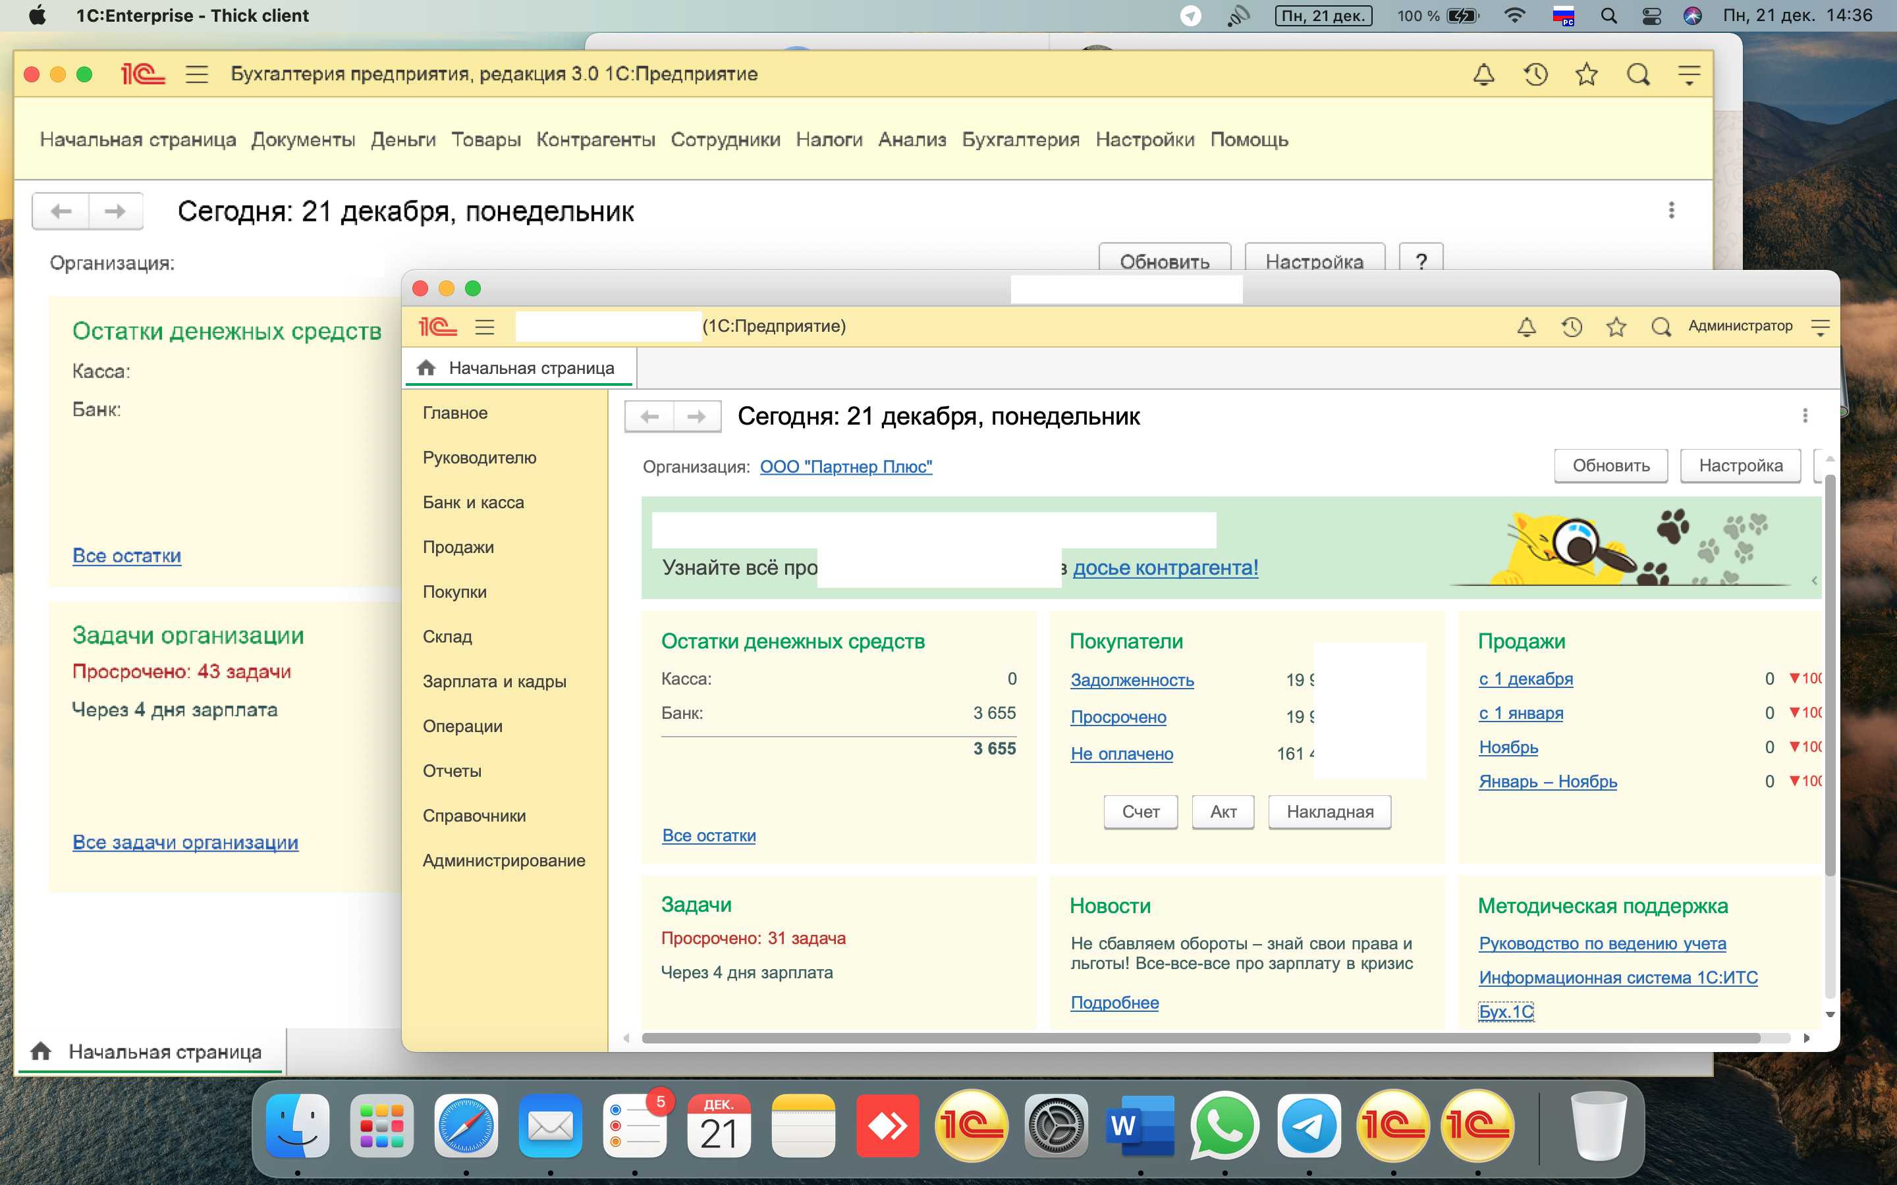
Task: Open Wi-Fi status in the macOS menu bar
Action: click(1514, 16)
